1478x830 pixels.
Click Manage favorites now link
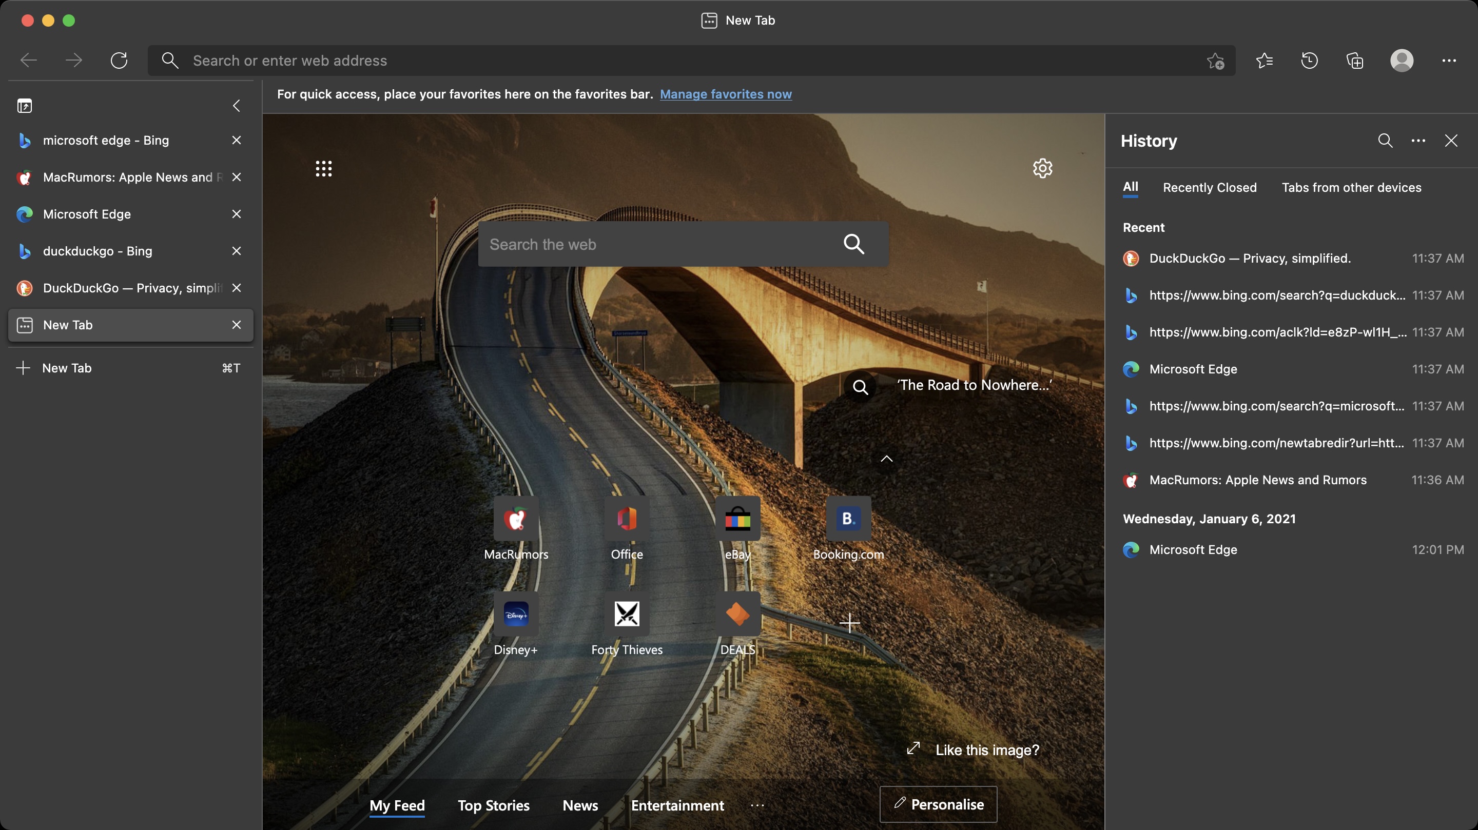coord(725,94)
